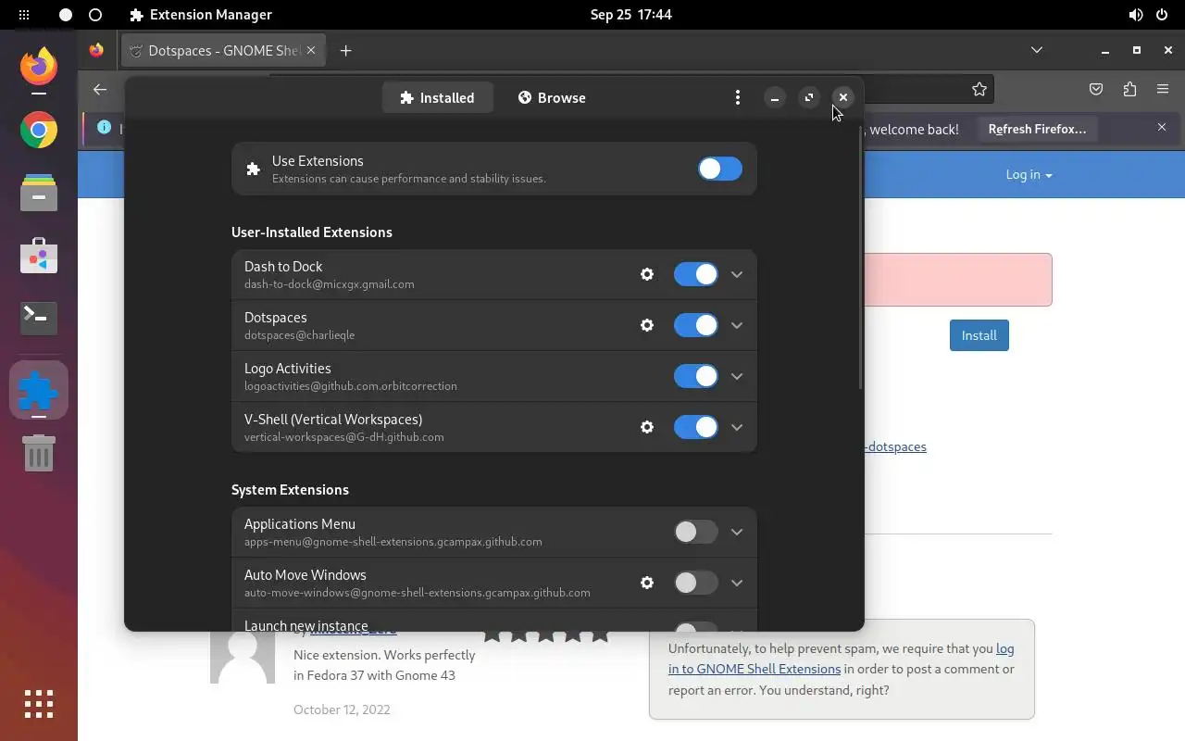Click System Extensions heading
Image resolution: width=1185 pixels, height=741 pixels.
point(290,489)
